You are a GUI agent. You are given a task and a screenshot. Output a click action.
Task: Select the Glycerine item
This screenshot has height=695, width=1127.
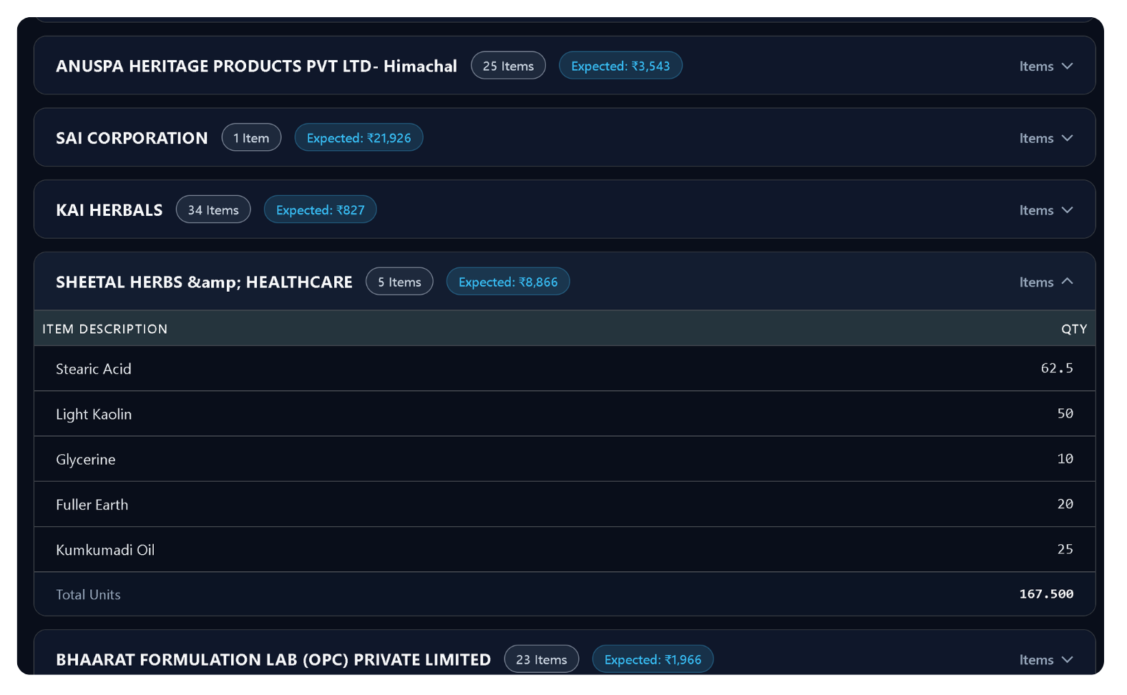(x=86, y=460)
